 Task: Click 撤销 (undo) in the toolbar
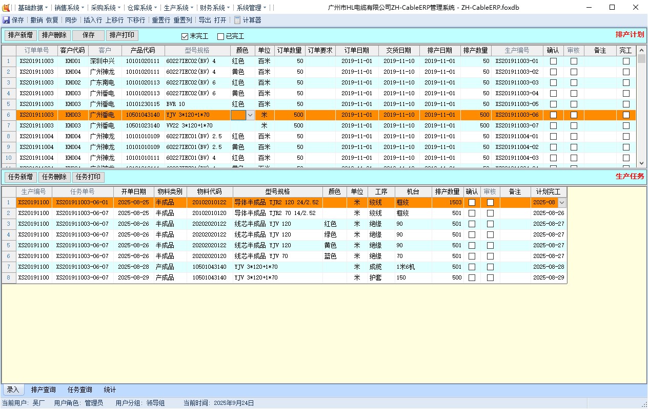pos(36,20)
